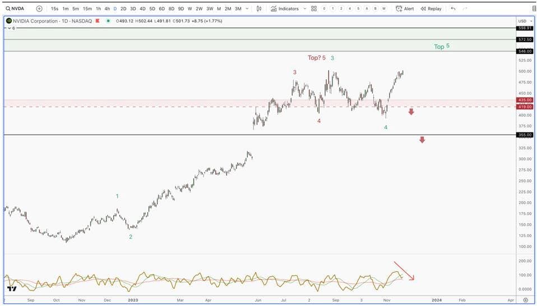This screenshot has height=306, width=537.
Task: Select the 3M timeframe
Action: 238,8
